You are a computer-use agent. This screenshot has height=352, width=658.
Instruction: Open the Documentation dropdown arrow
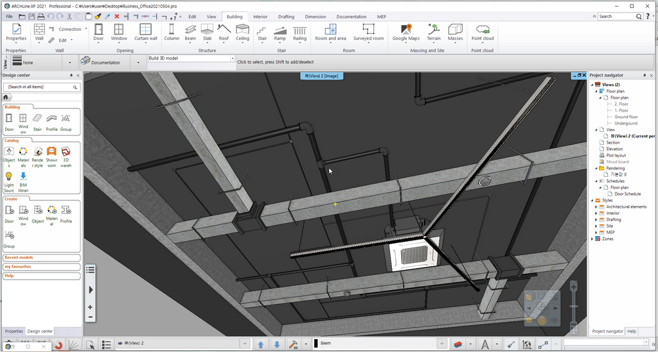pos(138,62)
